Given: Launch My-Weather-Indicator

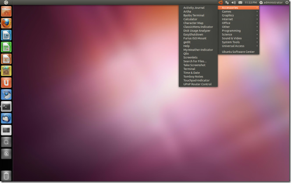Looking at the screenshot, I should click(198, 50).
